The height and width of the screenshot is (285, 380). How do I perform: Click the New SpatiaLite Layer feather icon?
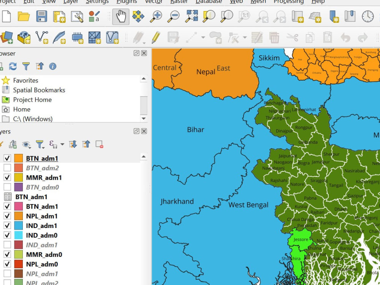[x=59, y=38]
